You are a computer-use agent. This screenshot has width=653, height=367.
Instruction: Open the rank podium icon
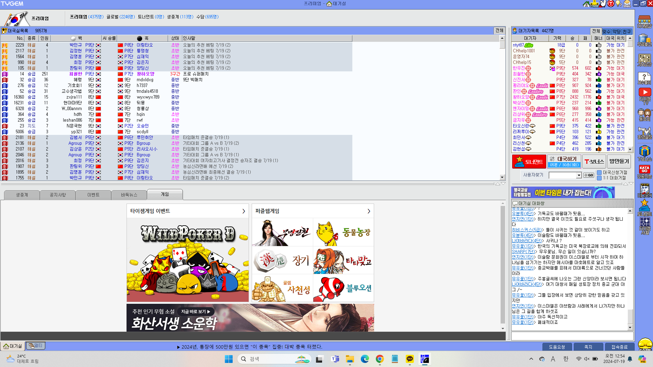point(594,4)
